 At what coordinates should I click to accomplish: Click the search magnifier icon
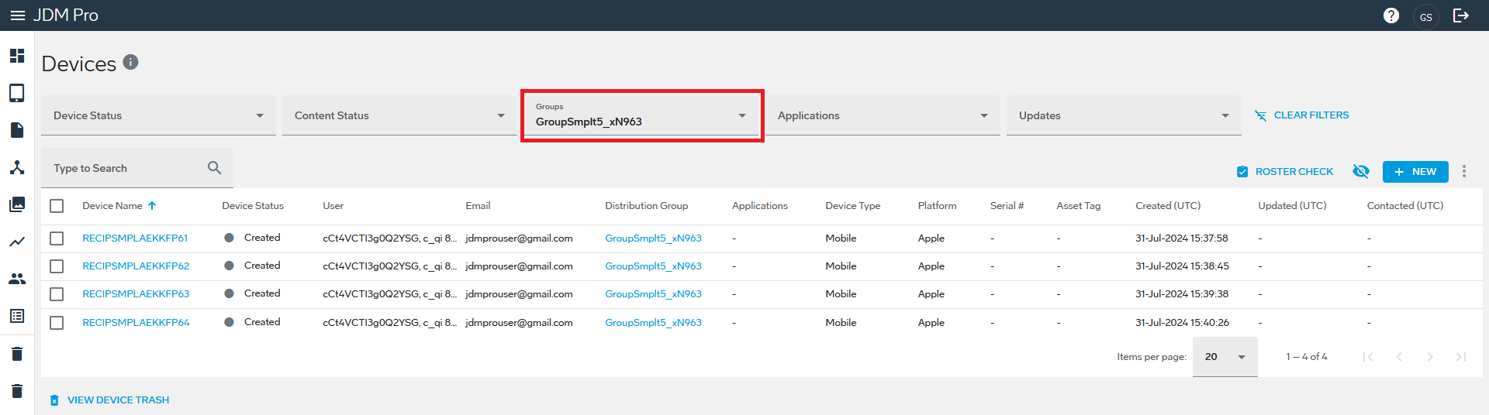coord(215,168)
